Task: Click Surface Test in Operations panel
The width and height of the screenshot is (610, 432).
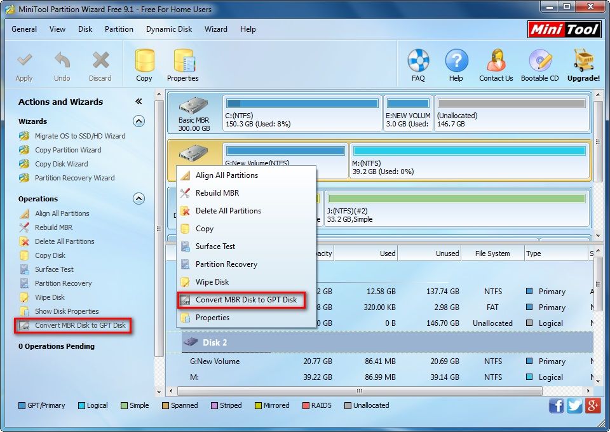Action: tap(54, 269)
